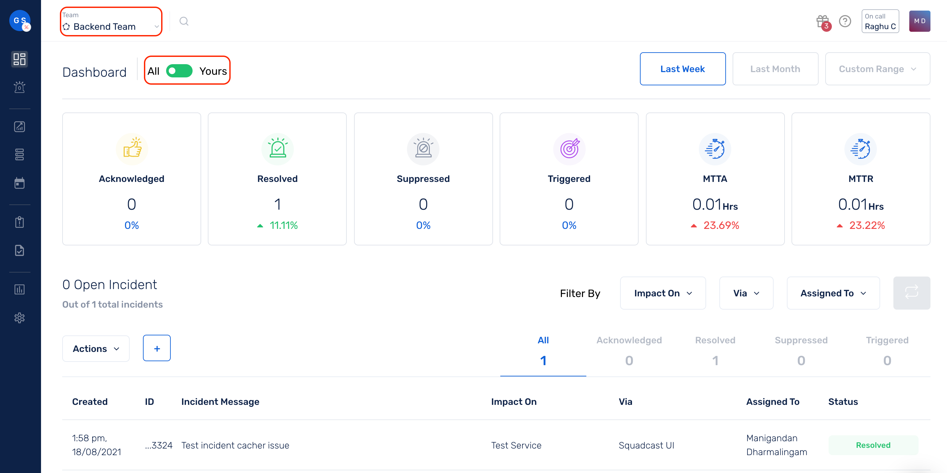The width and height of the screenshot is (947, 473).
Task: Select the Last Month tab
Action: coord(776,68)
